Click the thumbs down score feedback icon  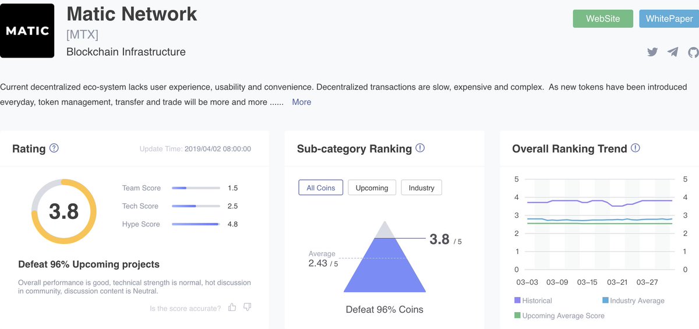(x=247, y=307)
